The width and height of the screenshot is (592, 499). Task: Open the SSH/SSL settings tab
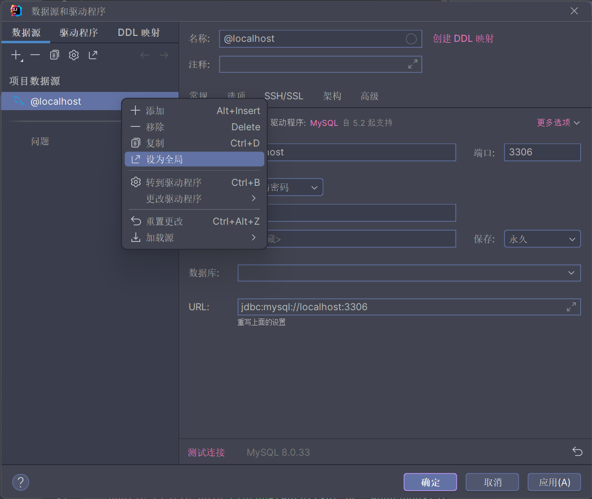click(283, 96)
